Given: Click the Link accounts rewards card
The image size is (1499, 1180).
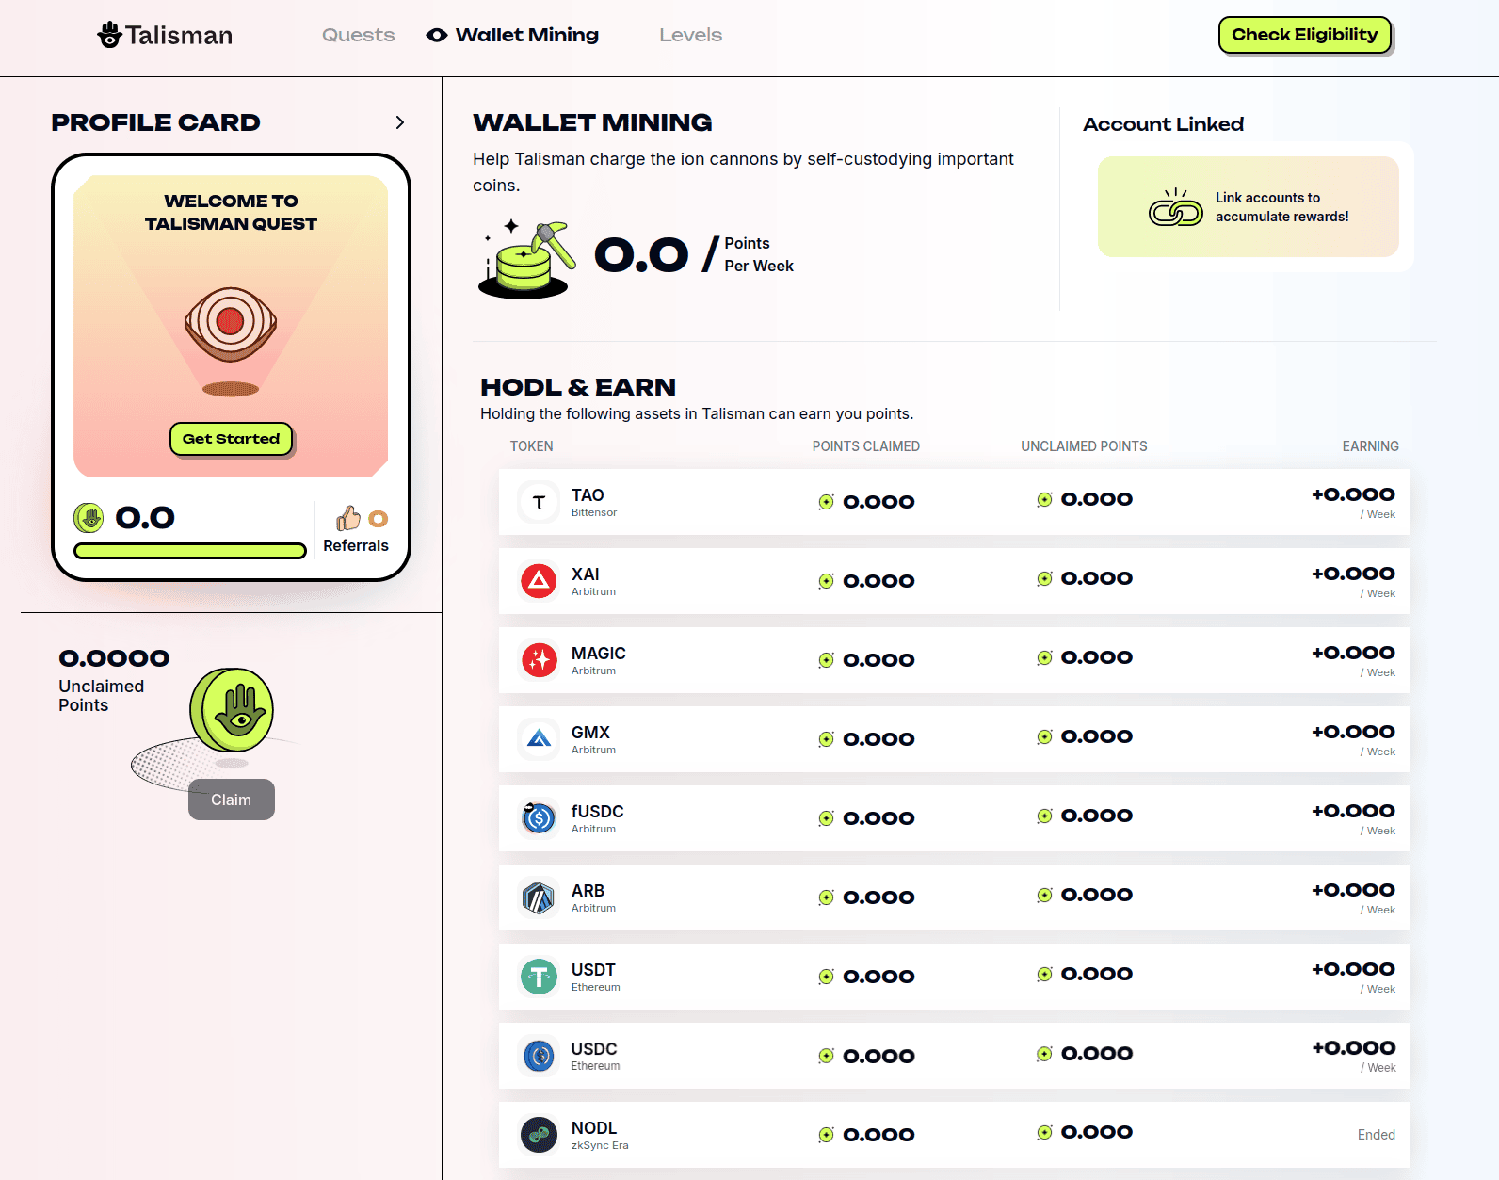Looking at the screenshot, I should [x=1248, y=207].
